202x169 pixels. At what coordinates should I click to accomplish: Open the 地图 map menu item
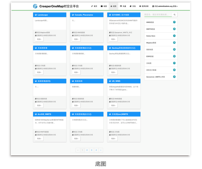(104, 6)
